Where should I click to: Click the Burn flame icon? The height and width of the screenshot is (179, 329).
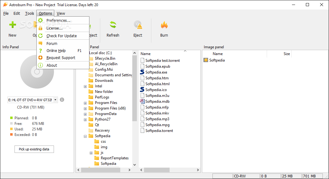164,25
